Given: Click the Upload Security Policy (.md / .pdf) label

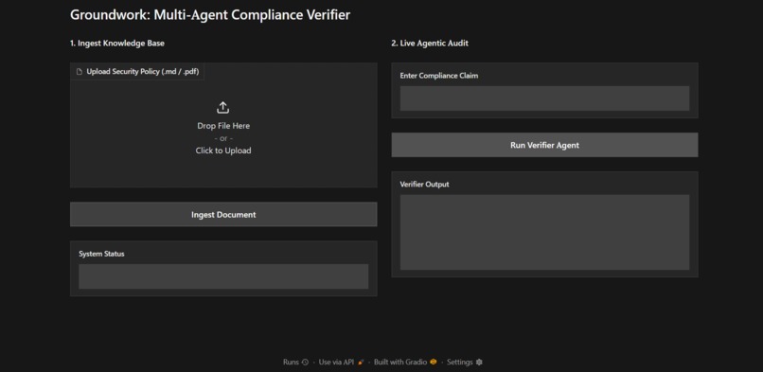Looking at the screenshot, I should (x=143, y=72).
